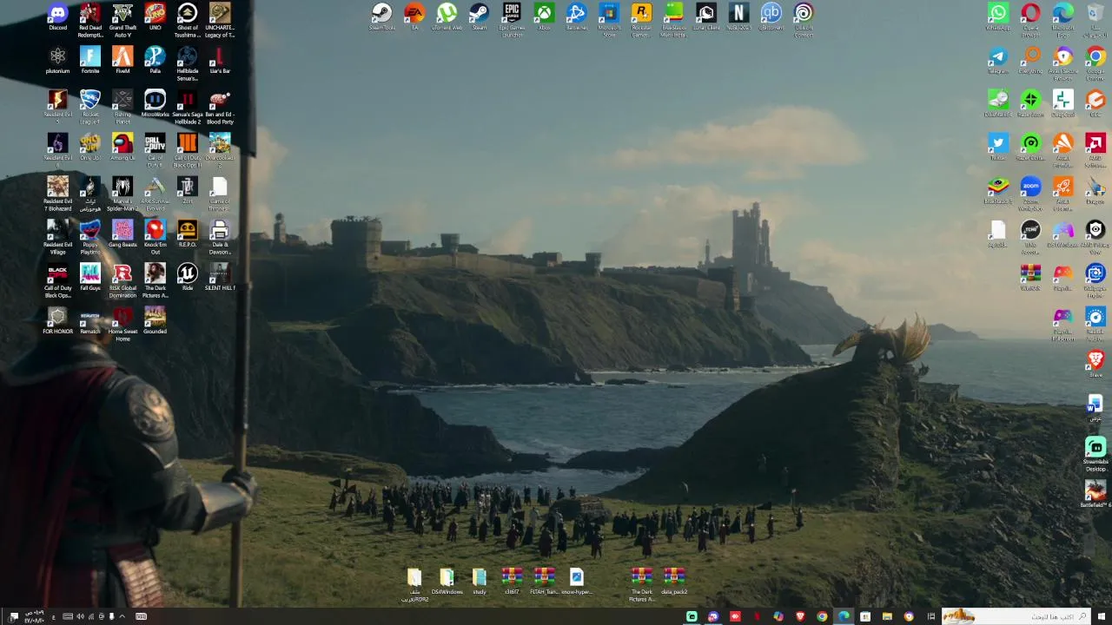Select Marvel's Spider-Man 2 icon

click(x=122, y=194)
